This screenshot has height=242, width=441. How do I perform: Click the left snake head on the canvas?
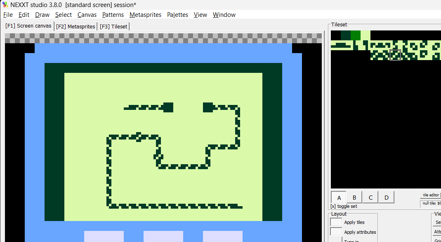168,107
